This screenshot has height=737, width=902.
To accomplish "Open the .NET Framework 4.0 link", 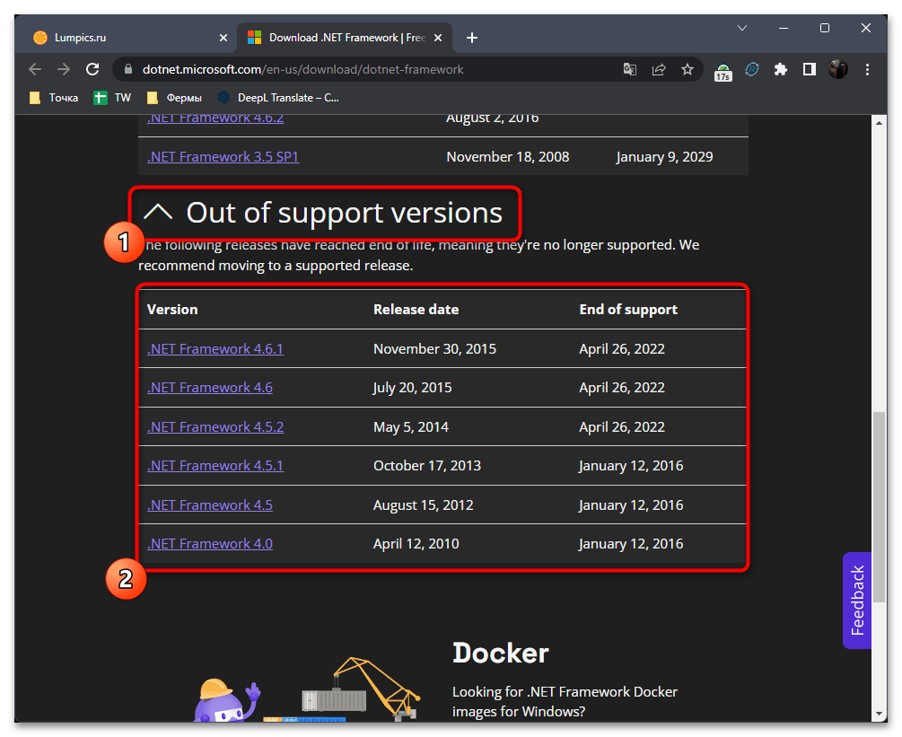I will point(209,544).
